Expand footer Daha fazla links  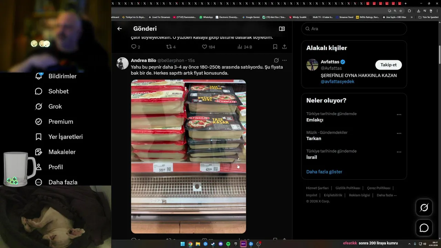point(387,195)
